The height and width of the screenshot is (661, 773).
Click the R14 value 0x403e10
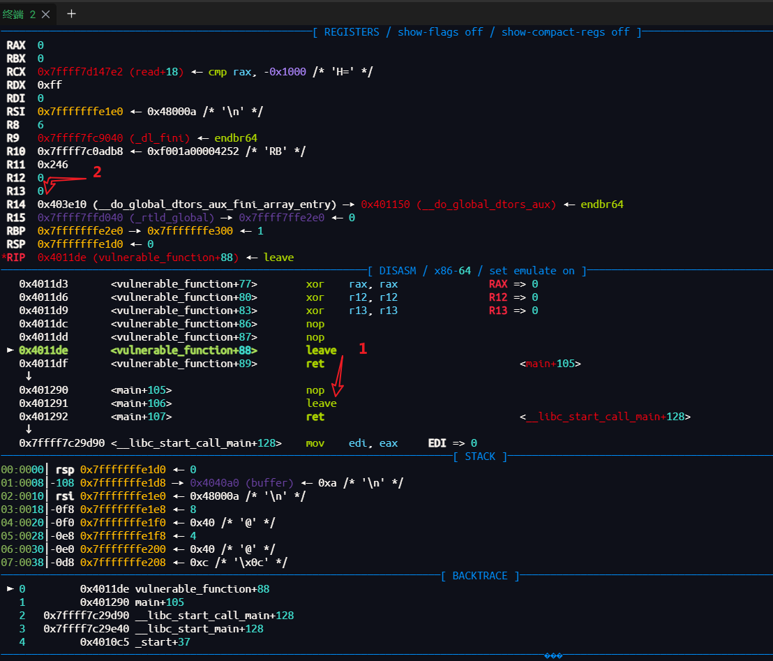pos(61,205)
